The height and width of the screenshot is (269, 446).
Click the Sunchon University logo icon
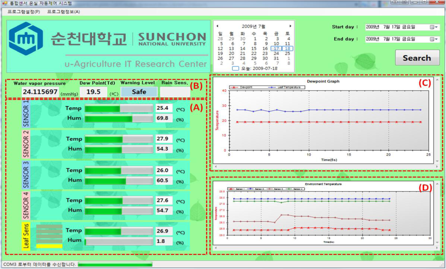click(26, 39)
